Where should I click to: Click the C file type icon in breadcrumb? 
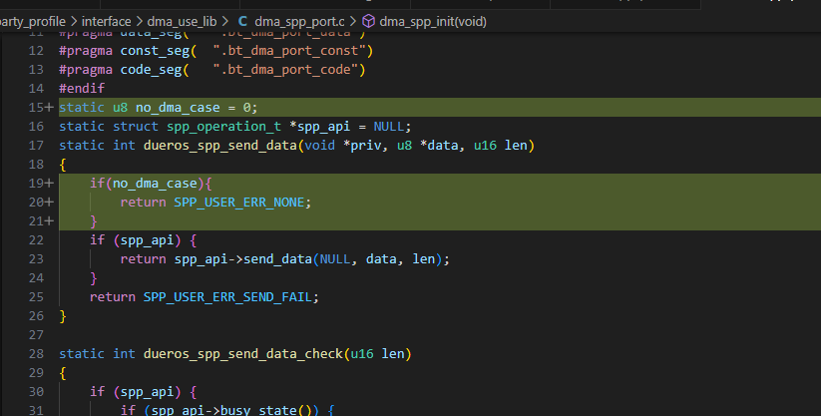click(242, 22)
